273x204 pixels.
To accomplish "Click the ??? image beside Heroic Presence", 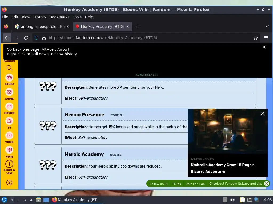I will point(48,126).
